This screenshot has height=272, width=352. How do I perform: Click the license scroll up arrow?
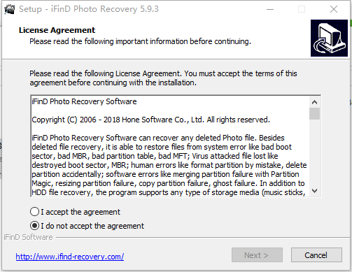coord(314,102)
